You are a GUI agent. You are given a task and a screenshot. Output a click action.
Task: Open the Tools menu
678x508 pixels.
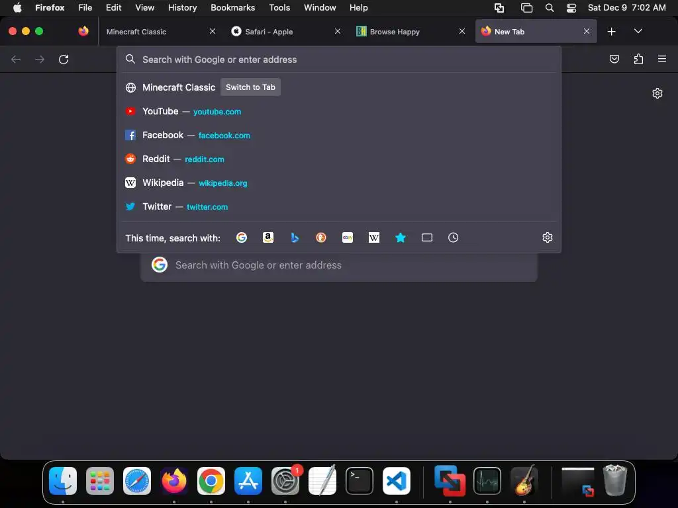(279, 7)
